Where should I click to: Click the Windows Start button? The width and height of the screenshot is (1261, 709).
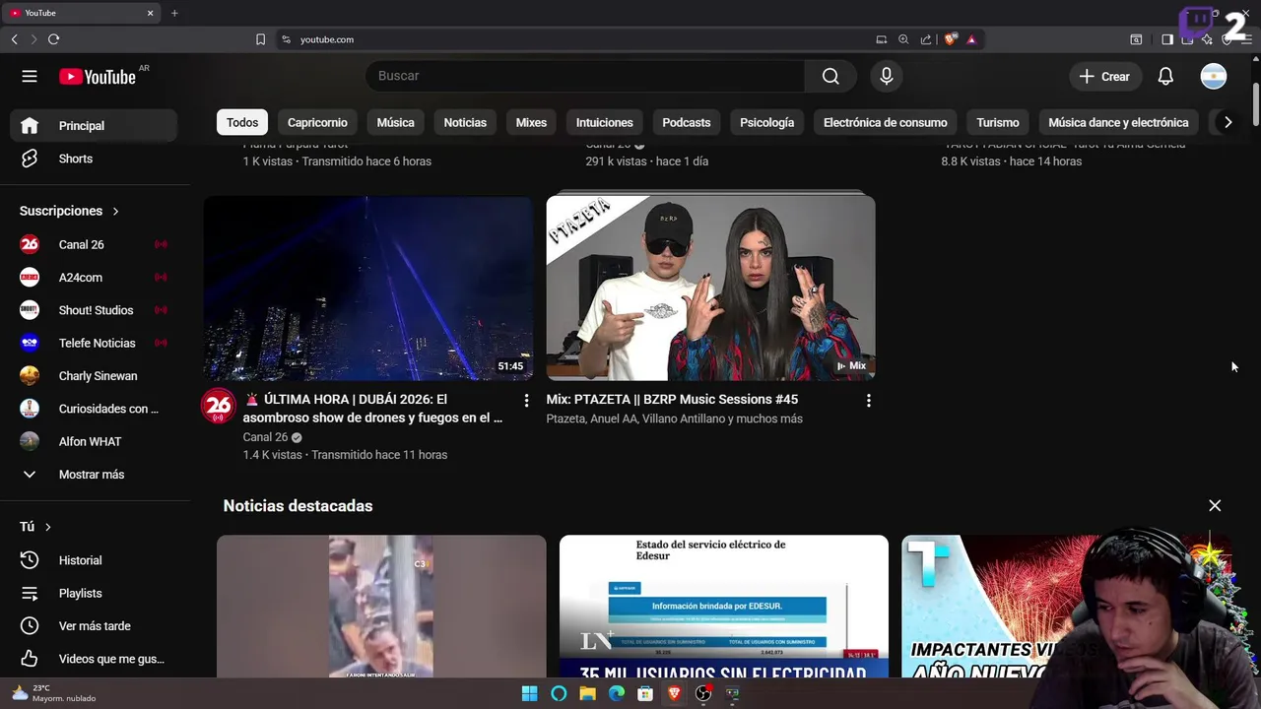[529, 693]
